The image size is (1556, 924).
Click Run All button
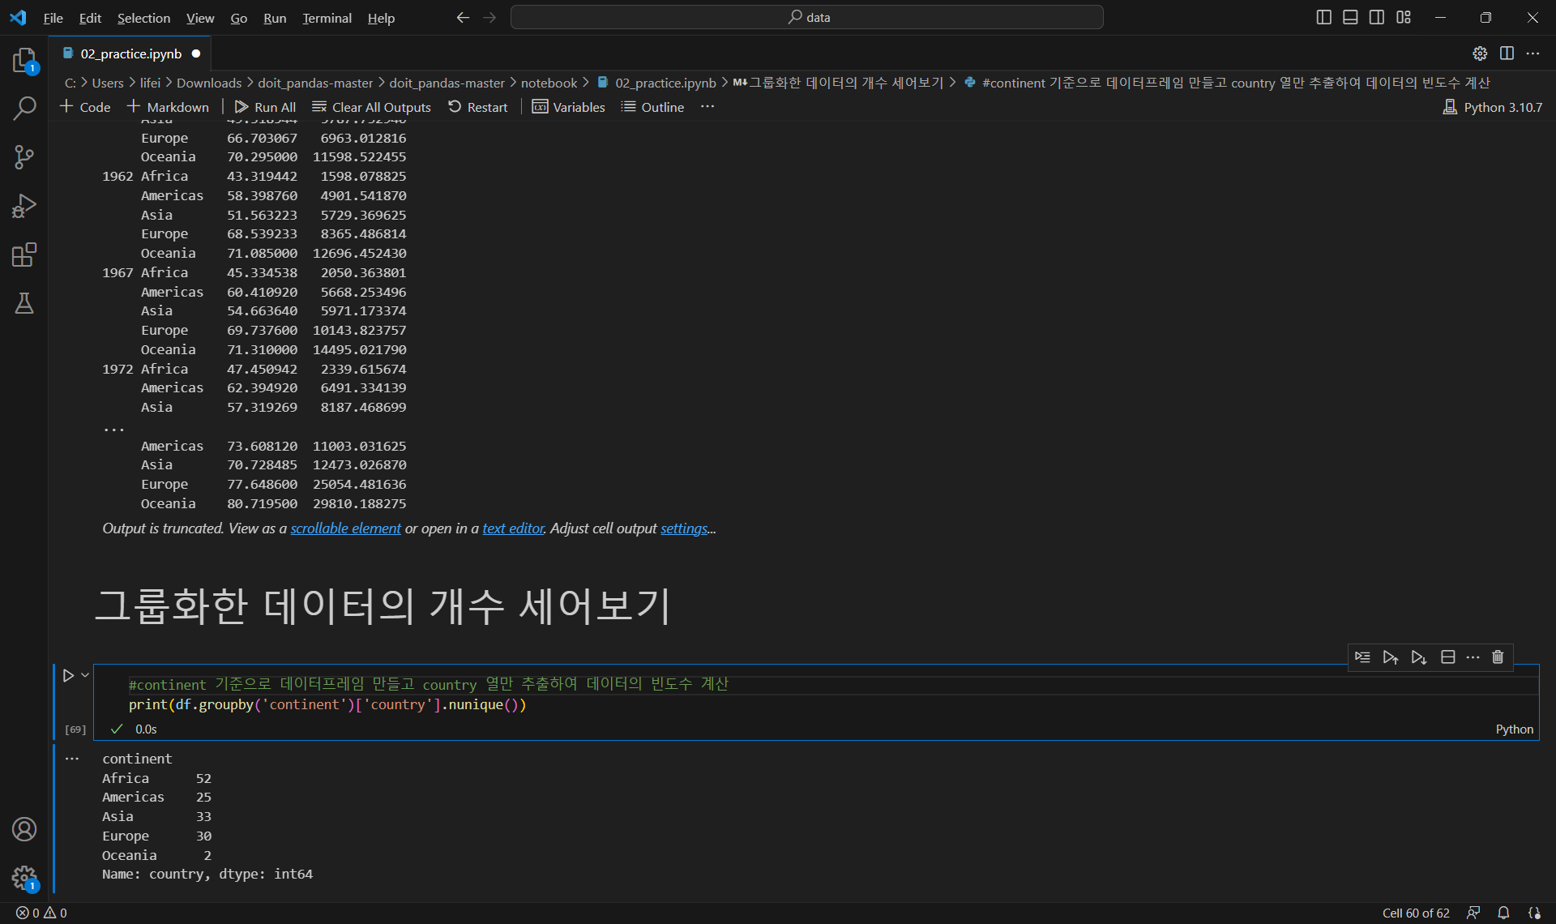point(265,107)
